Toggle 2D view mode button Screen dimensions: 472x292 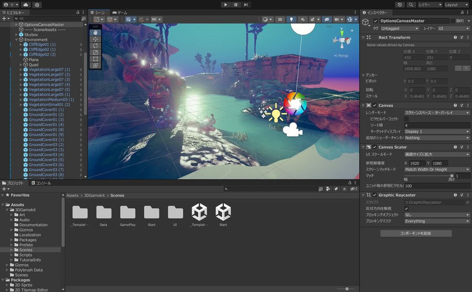(280, 19)
